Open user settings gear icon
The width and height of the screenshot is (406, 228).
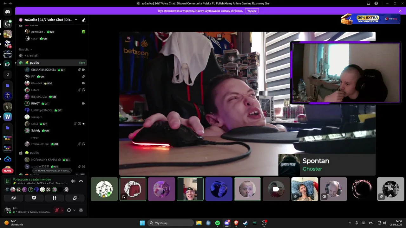[x=81, y=210]
